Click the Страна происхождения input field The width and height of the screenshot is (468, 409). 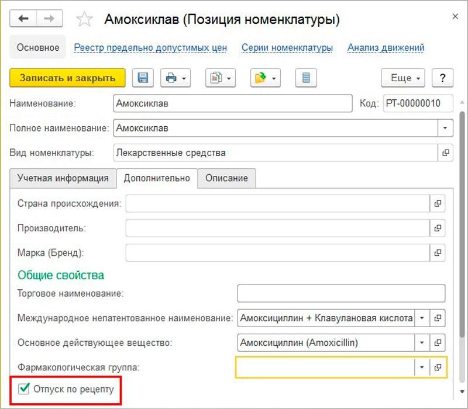tap(277, 203)
